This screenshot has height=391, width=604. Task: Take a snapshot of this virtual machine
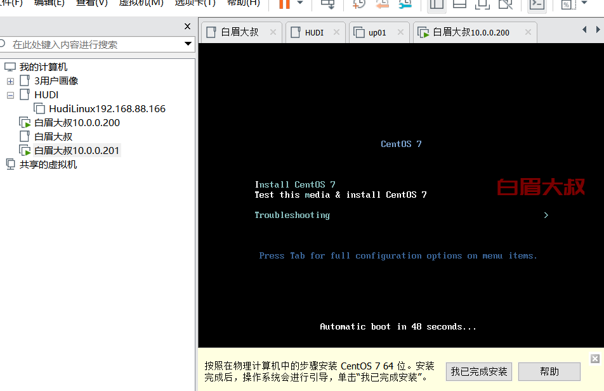coord(358,4)
